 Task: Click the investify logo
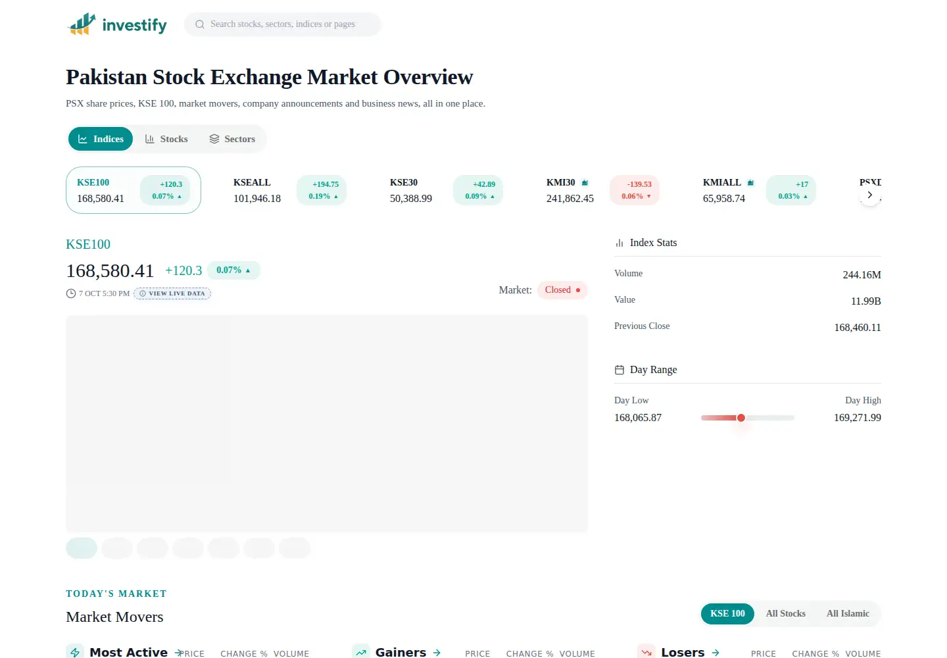(117, 24)
